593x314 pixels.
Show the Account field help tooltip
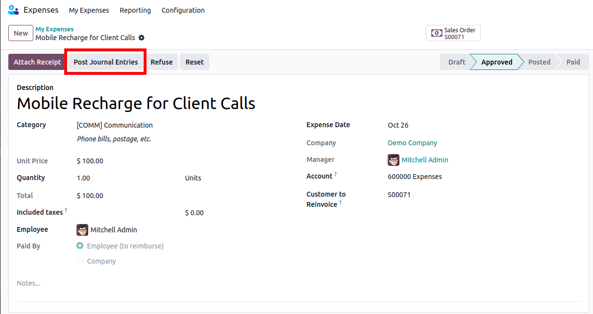336,174
